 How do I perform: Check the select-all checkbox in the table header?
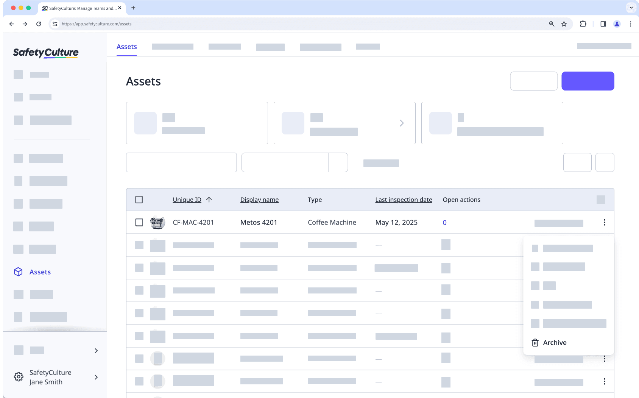[x=139, y=199]
